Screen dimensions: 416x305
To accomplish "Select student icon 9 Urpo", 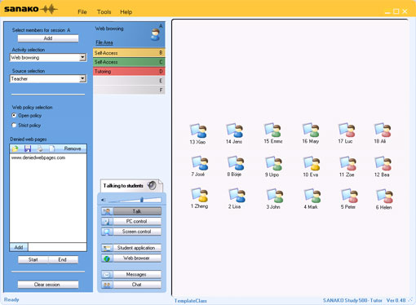I will coord(274,164).
